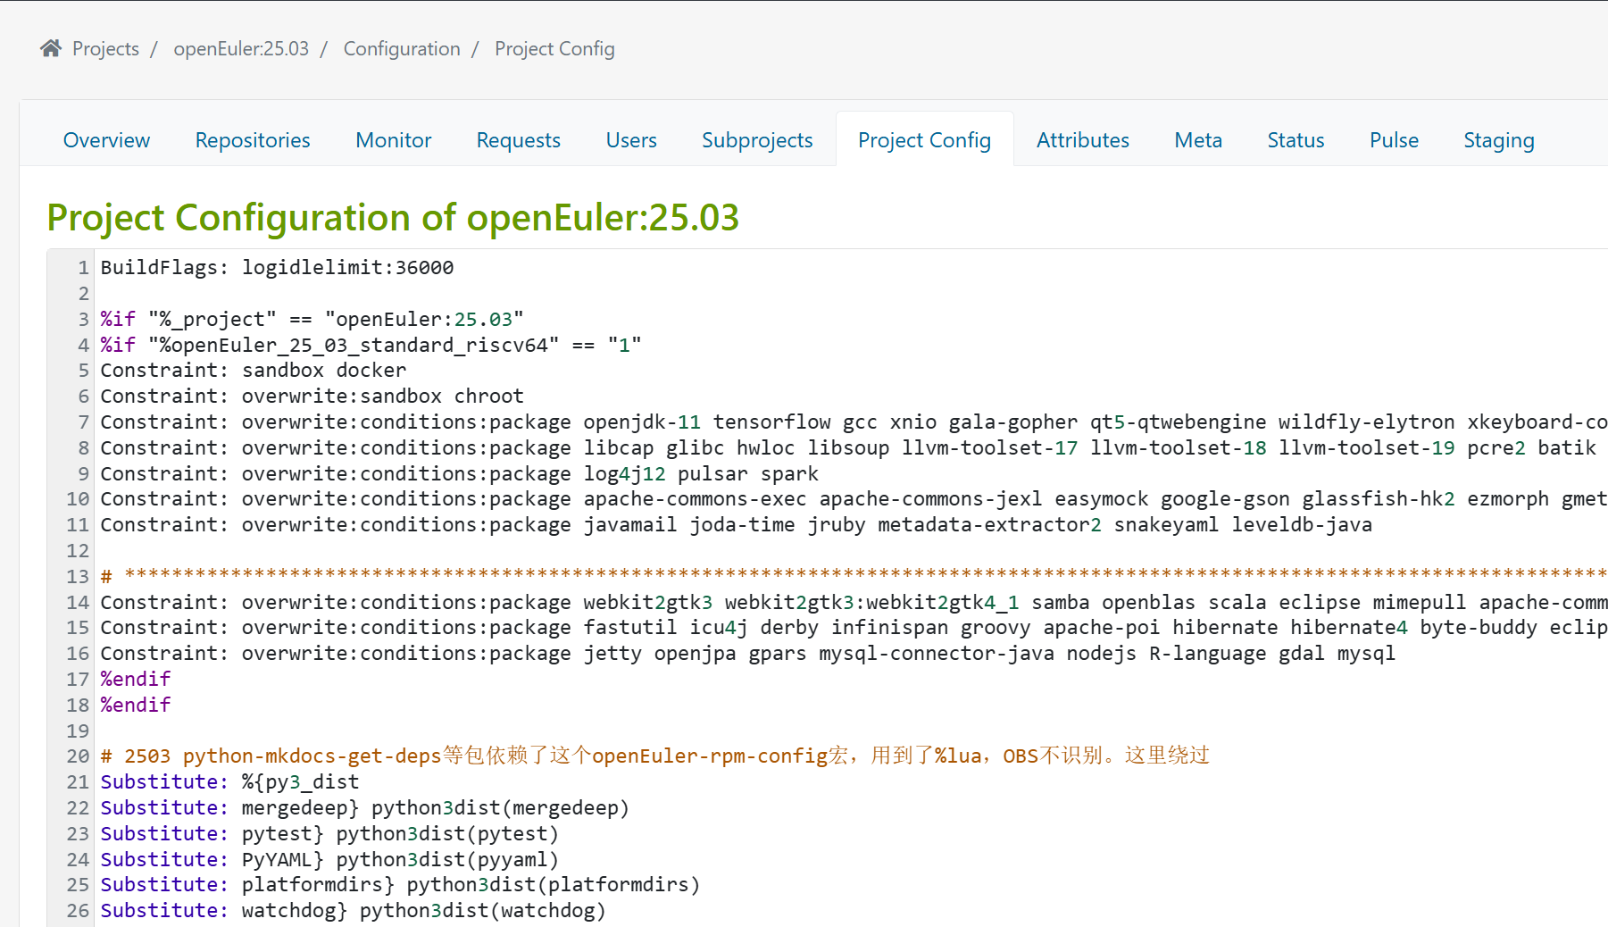Open the Projects breadcrumb link
This screenshot has height=927, width=1608.
pyautogui.click(x=105, y=48)
